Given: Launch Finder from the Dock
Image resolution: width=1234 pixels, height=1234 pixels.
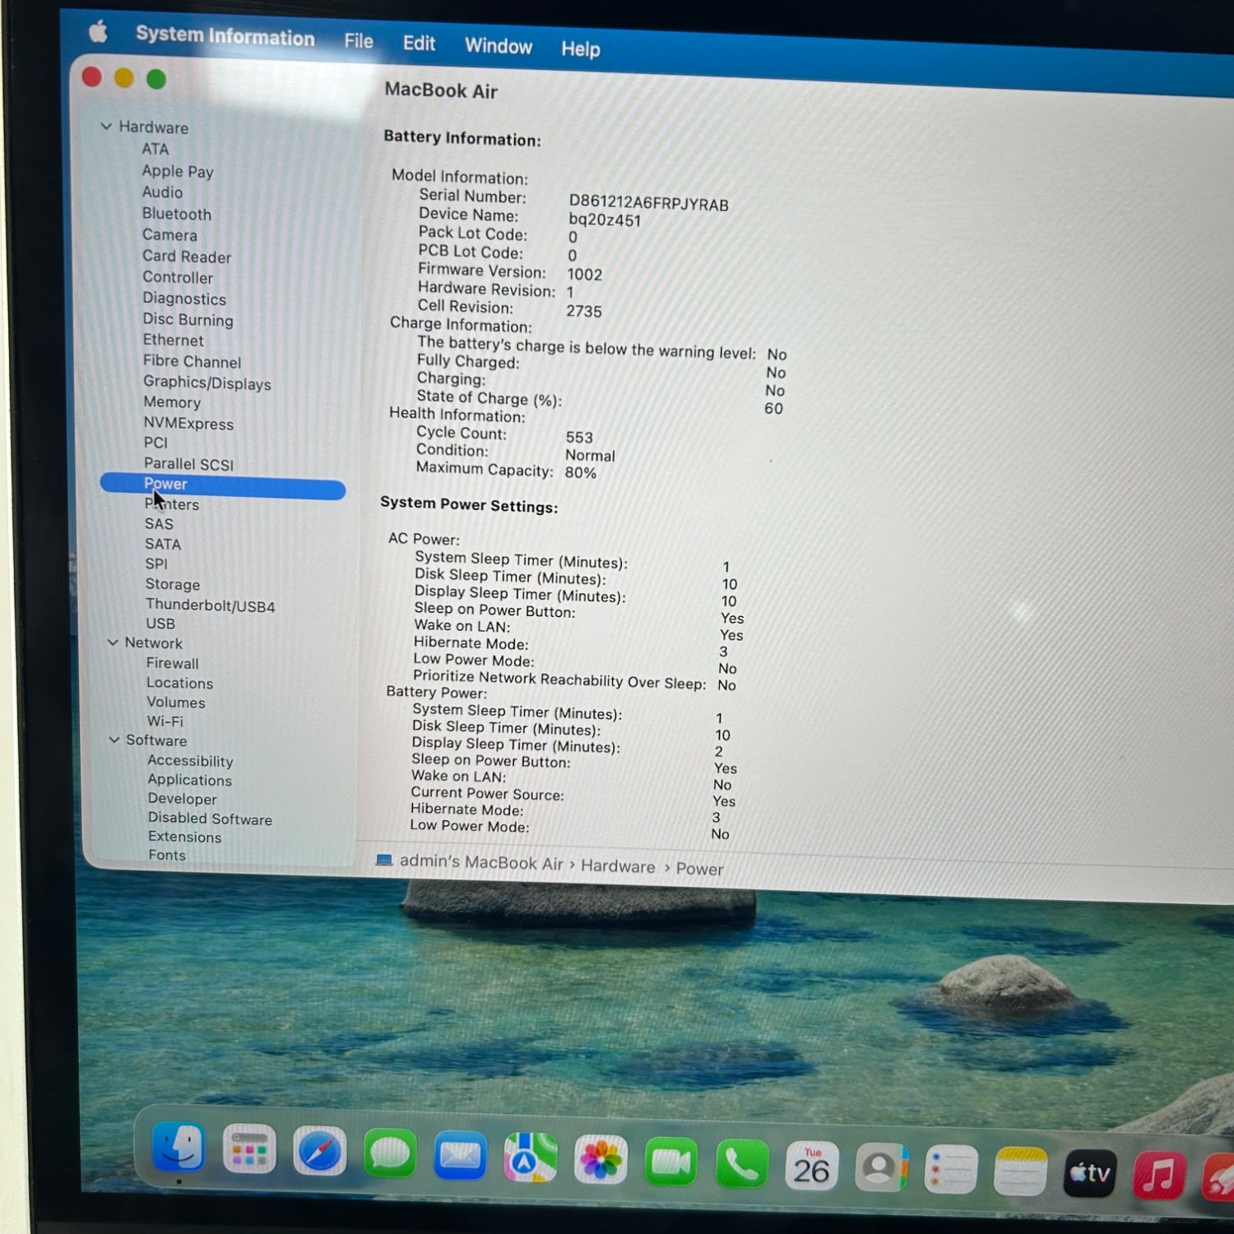Looking at the screenshot, I should (x=178, y=1146).
